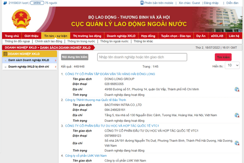Go to Thông tin khác submenu
Image resolution: width=244 pixels, height=163 pixels.
143,41
